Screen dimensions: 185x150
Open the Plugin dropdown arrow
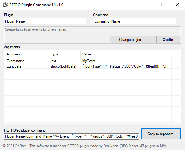pos(89,21)
